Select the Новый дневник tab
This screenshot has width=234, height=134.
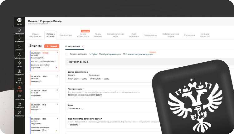click(x=73, y=46)
